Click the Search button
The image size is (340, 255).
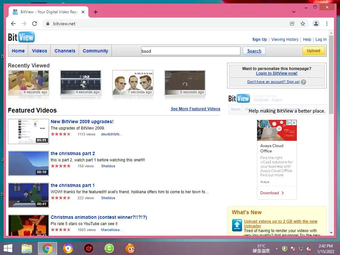click(x=254, y=51)
